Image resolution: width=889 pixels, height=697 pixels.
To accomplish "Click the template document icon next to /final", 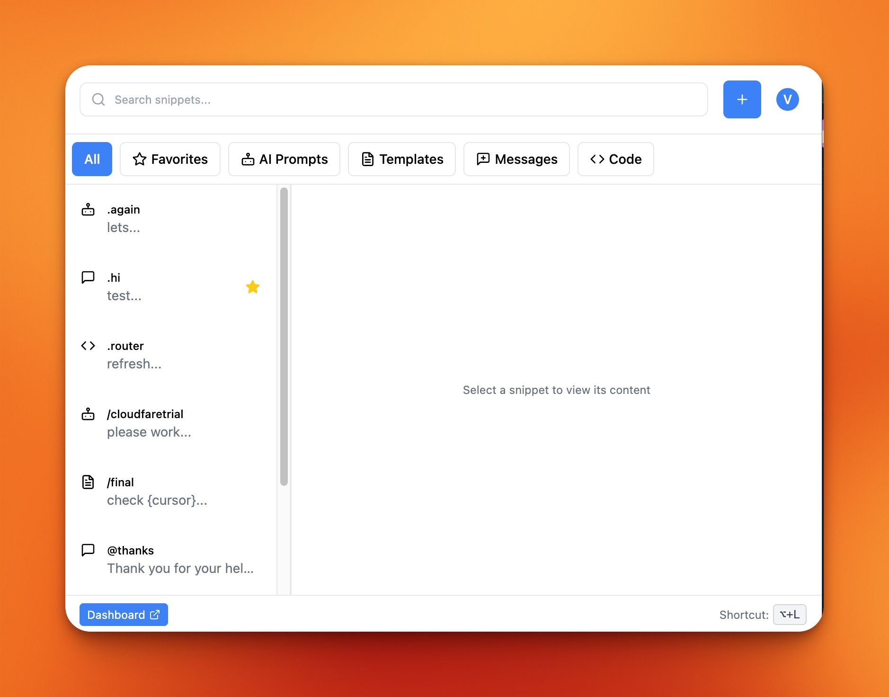I will pyautogui.click(x=88, y=482).
